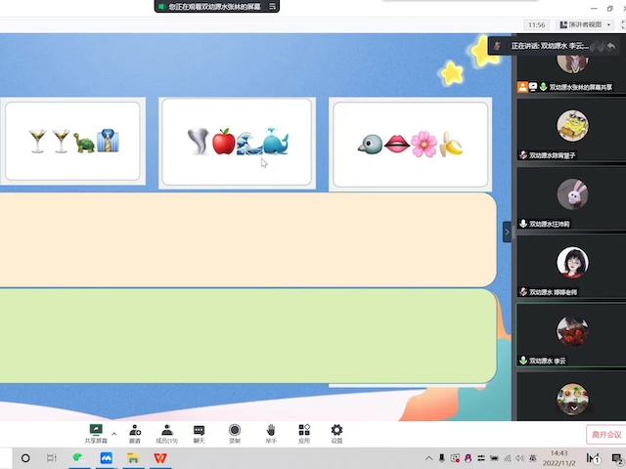Open the menu icon on screen-sharing banner
This screenshot has width=626, height=469.
tap(272, 7)
